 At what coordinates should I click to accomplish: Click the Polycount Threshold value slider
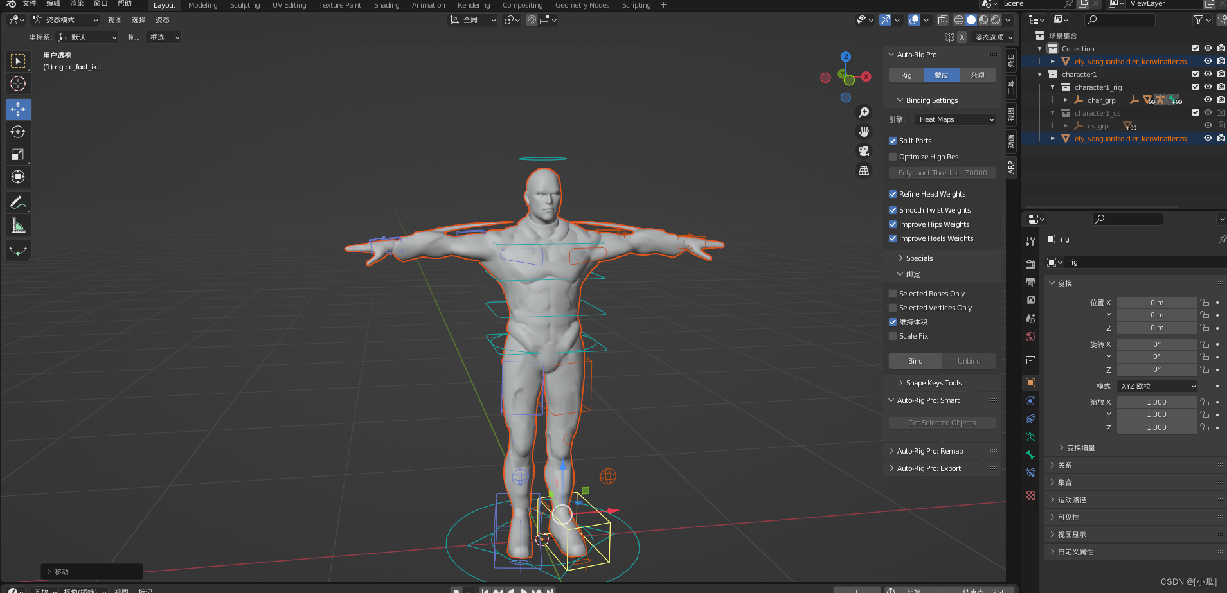(942, 173)
